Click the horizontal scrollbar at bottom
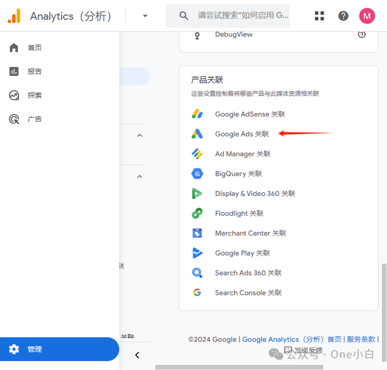 (x=239, y=367)
